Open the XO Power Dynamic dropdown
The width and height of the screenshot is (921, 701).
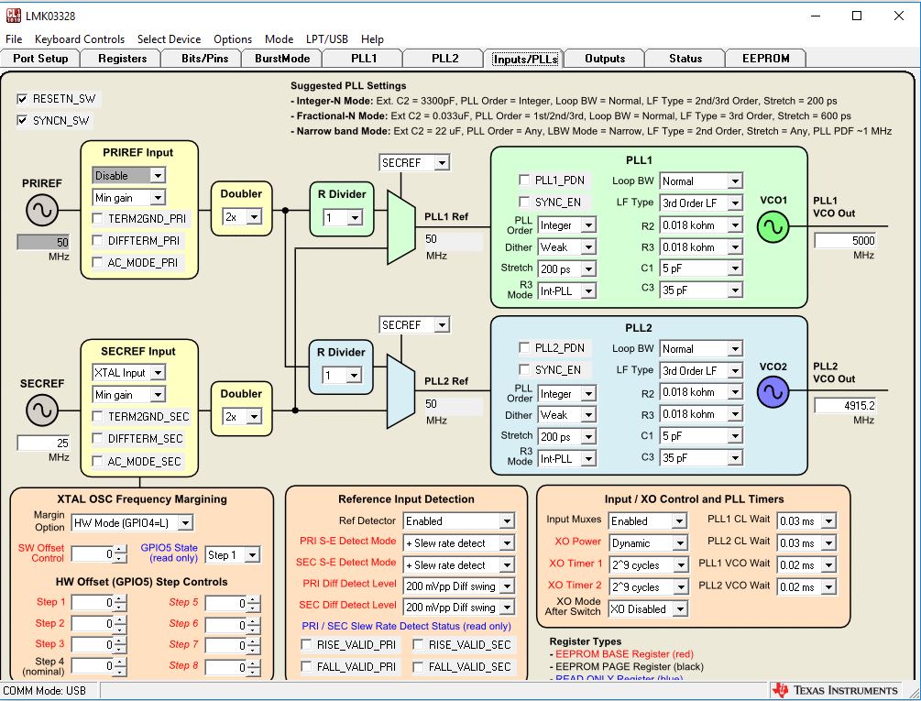(680, 543)
